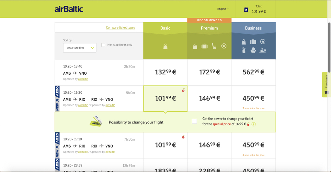Click the page vertical scrollbar
This screenshot has height=172, width=331.
pyautogui.click(x=329, y=48)
